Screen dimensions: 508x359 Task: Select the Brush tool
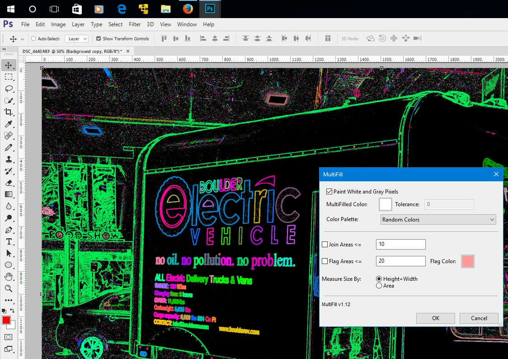(9, 147)
